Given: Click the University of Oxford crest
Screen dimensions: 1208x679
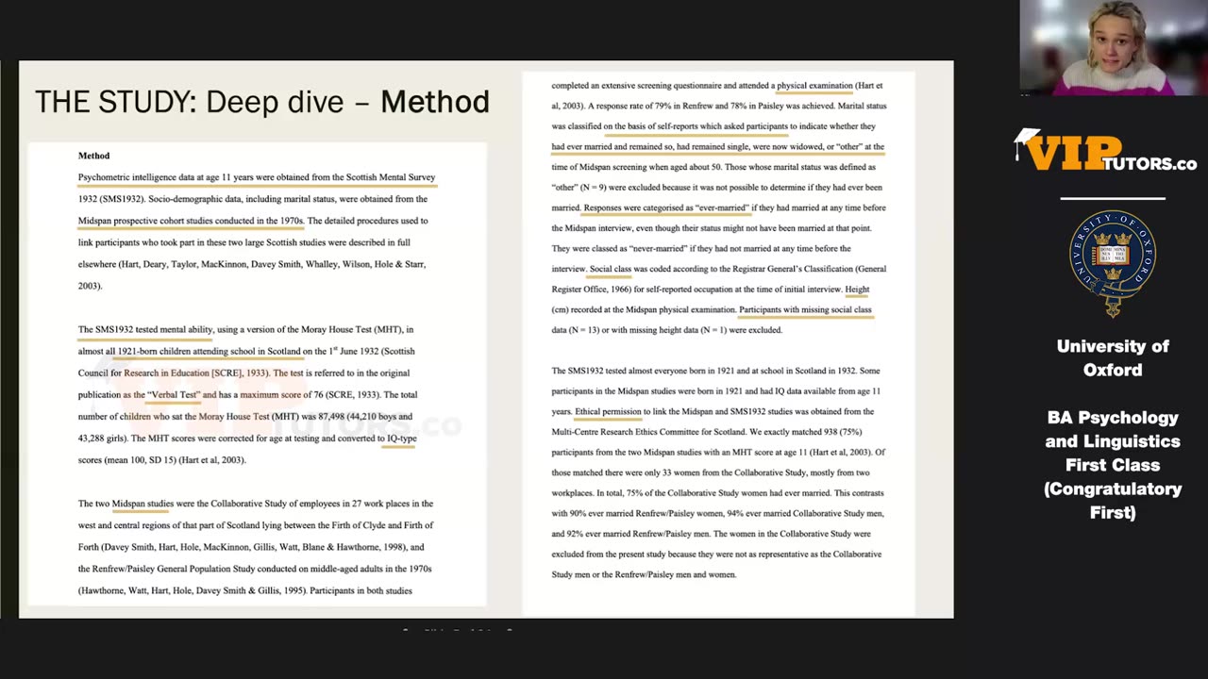Looking at the screenshot, I should pyautogui.click(x=1113, y=262).
